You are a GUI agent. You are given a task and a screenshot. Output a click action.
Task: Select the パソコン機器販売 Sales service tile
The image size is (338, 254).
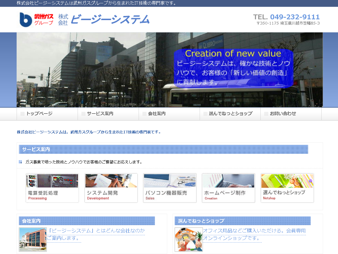coord(170,188)
